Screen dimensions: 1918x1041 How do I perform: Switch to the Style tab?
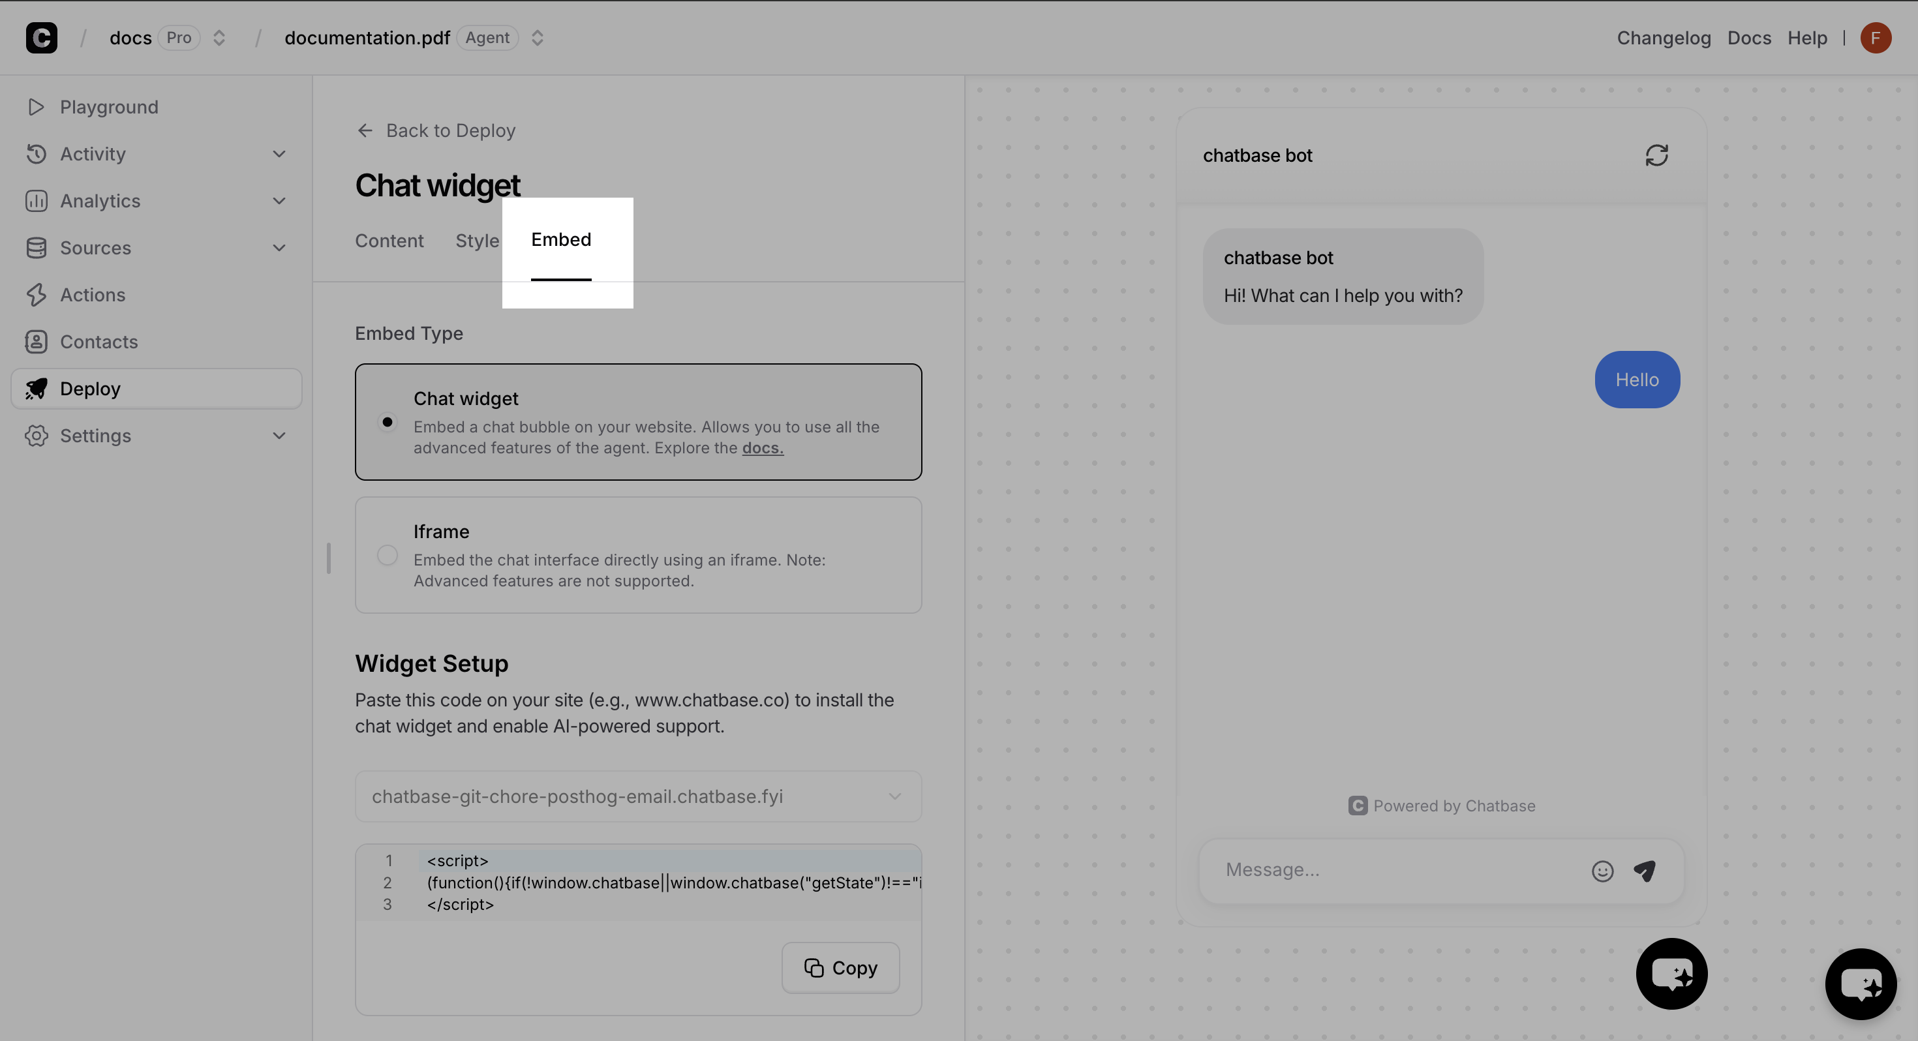point(476,241)
